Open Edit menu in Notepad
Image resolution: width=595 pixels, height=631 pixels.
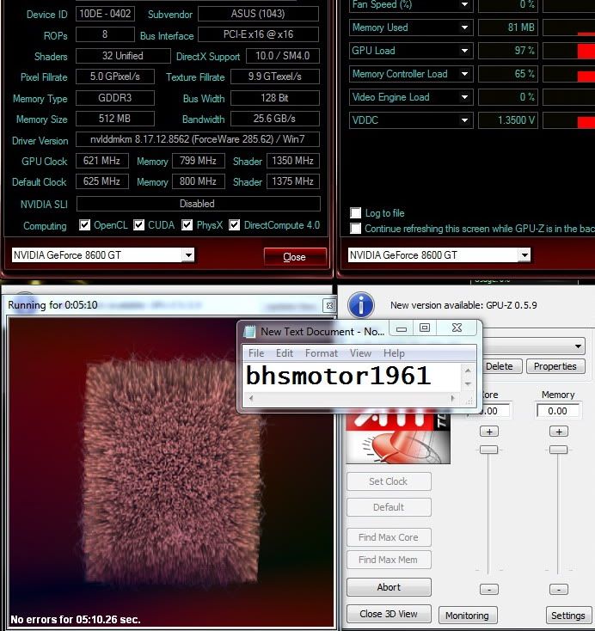(285, 353)
